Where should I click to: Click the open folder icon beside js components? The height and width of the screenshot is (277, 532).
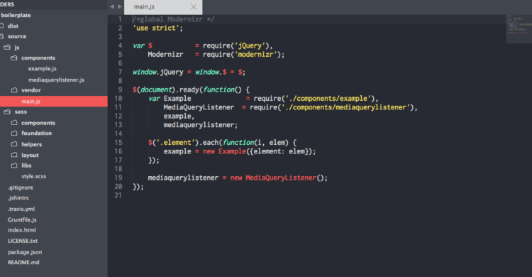coord(14,58)
